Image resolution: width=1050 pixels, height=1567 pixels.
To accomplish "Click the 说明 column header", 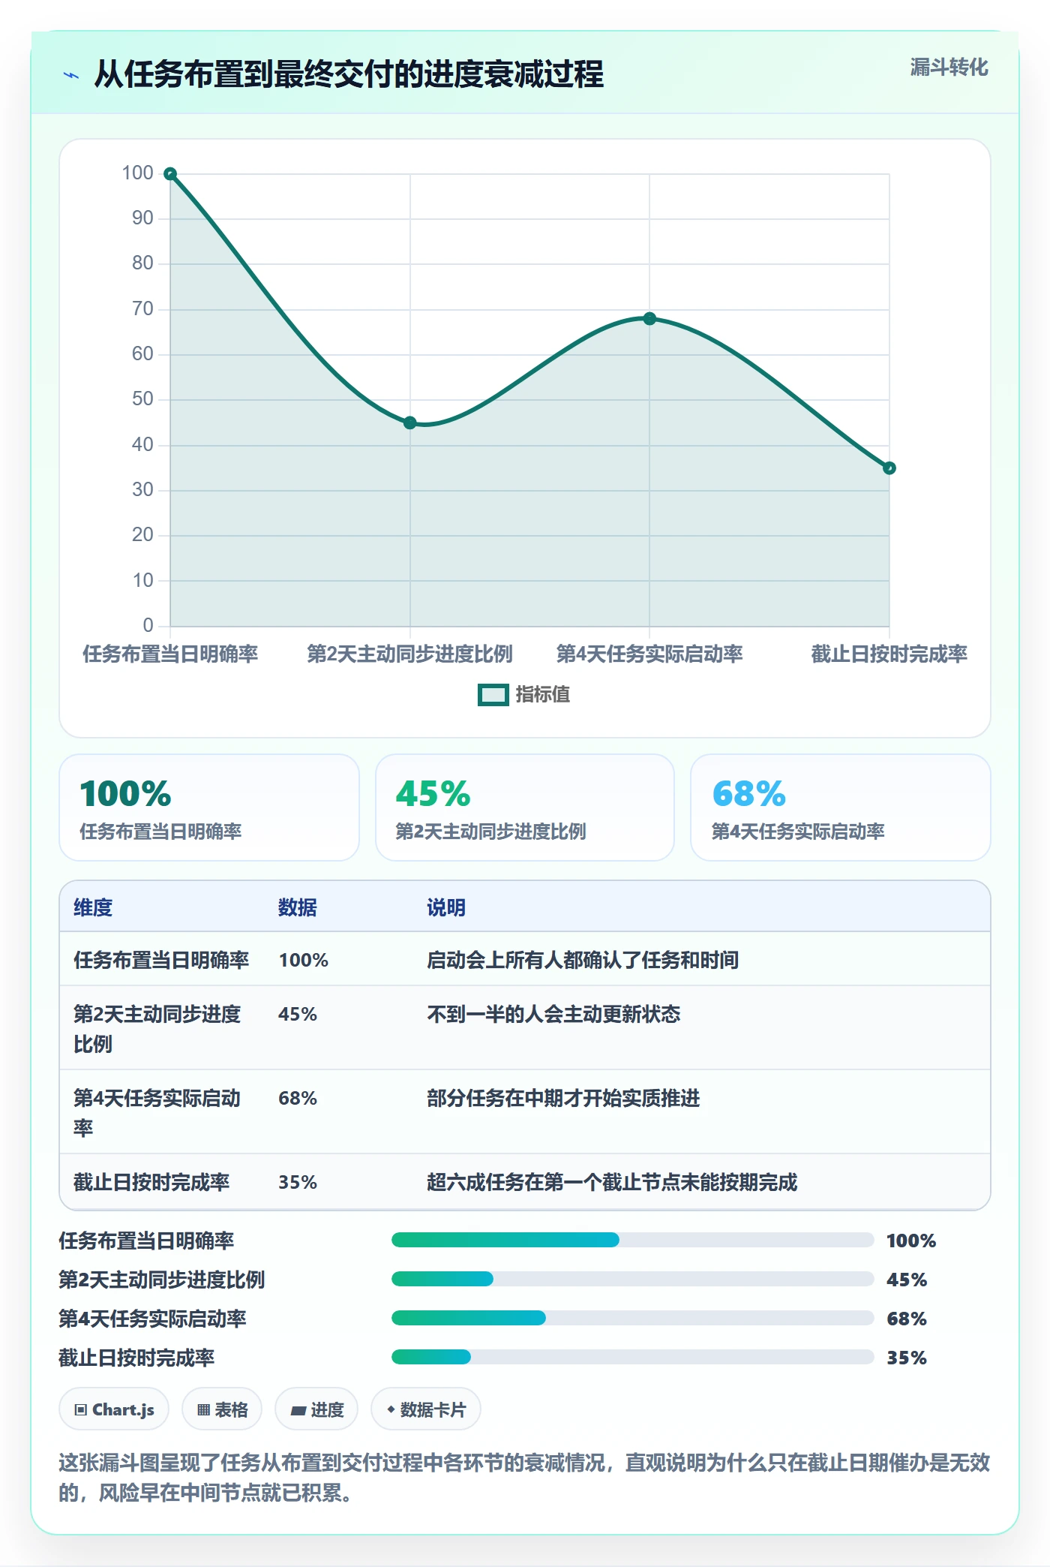I will point(446,907).
